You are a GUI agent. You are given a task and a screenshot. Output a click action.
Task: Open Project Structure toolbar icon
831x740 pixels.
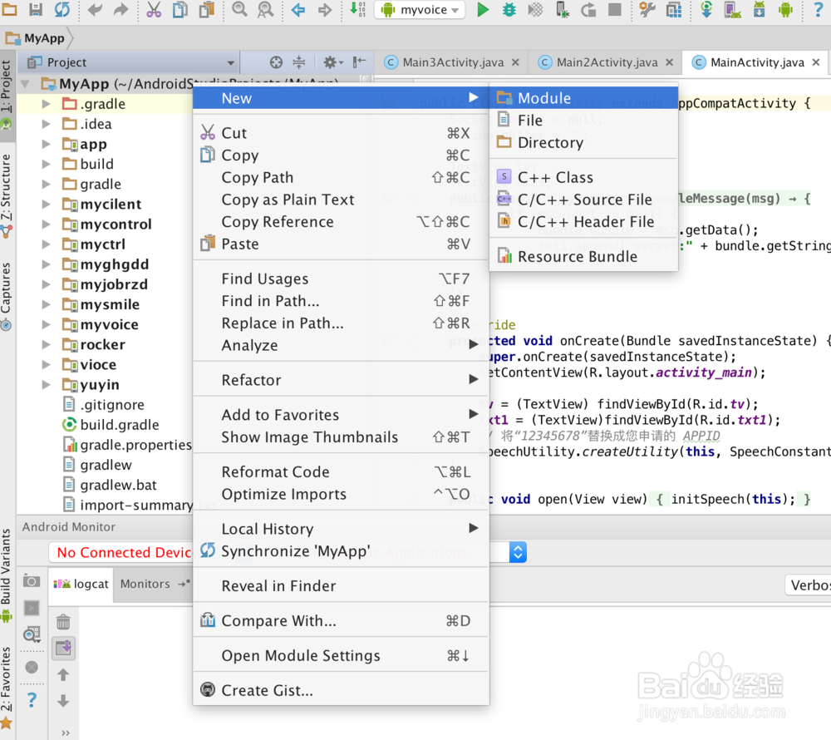674,9
